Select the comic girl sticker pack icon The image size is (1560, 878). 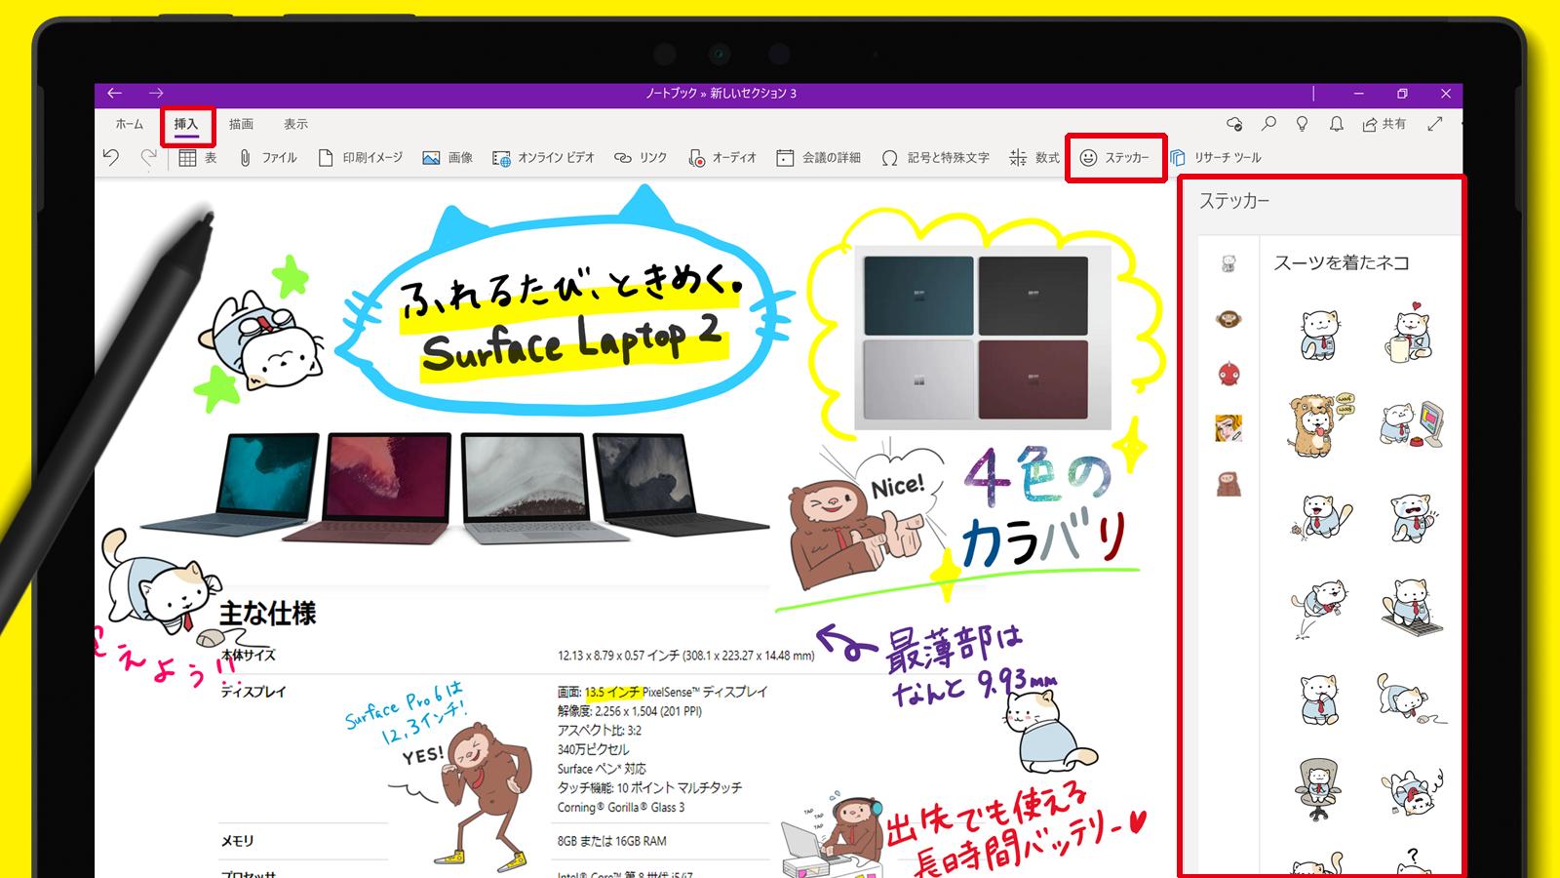tap(1228, 428)
